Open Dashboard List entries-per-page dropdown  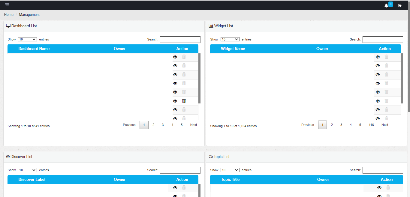[x=27, y=39]
